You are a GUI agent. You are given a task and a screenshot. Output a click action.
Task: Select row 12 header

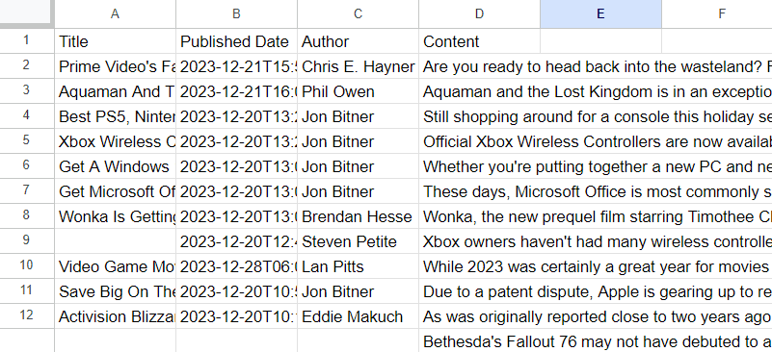click(27, 315)
